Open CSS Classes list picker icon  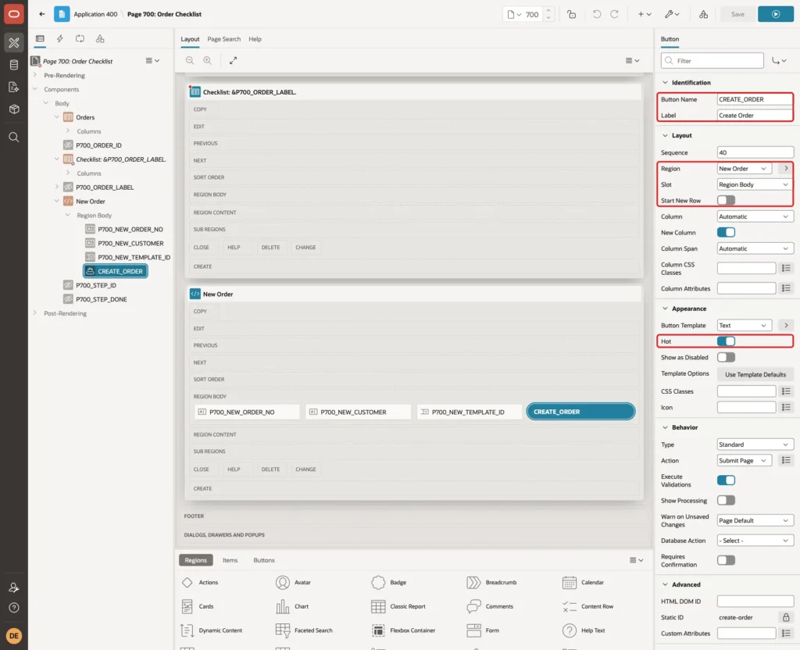point(786,391)
